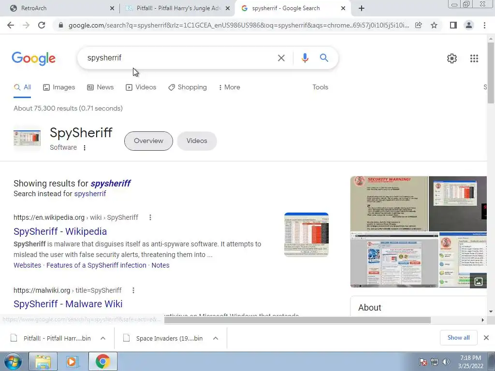Select the Shopping search tab
This screenshot has width=495, height=371.
[188, 87]
